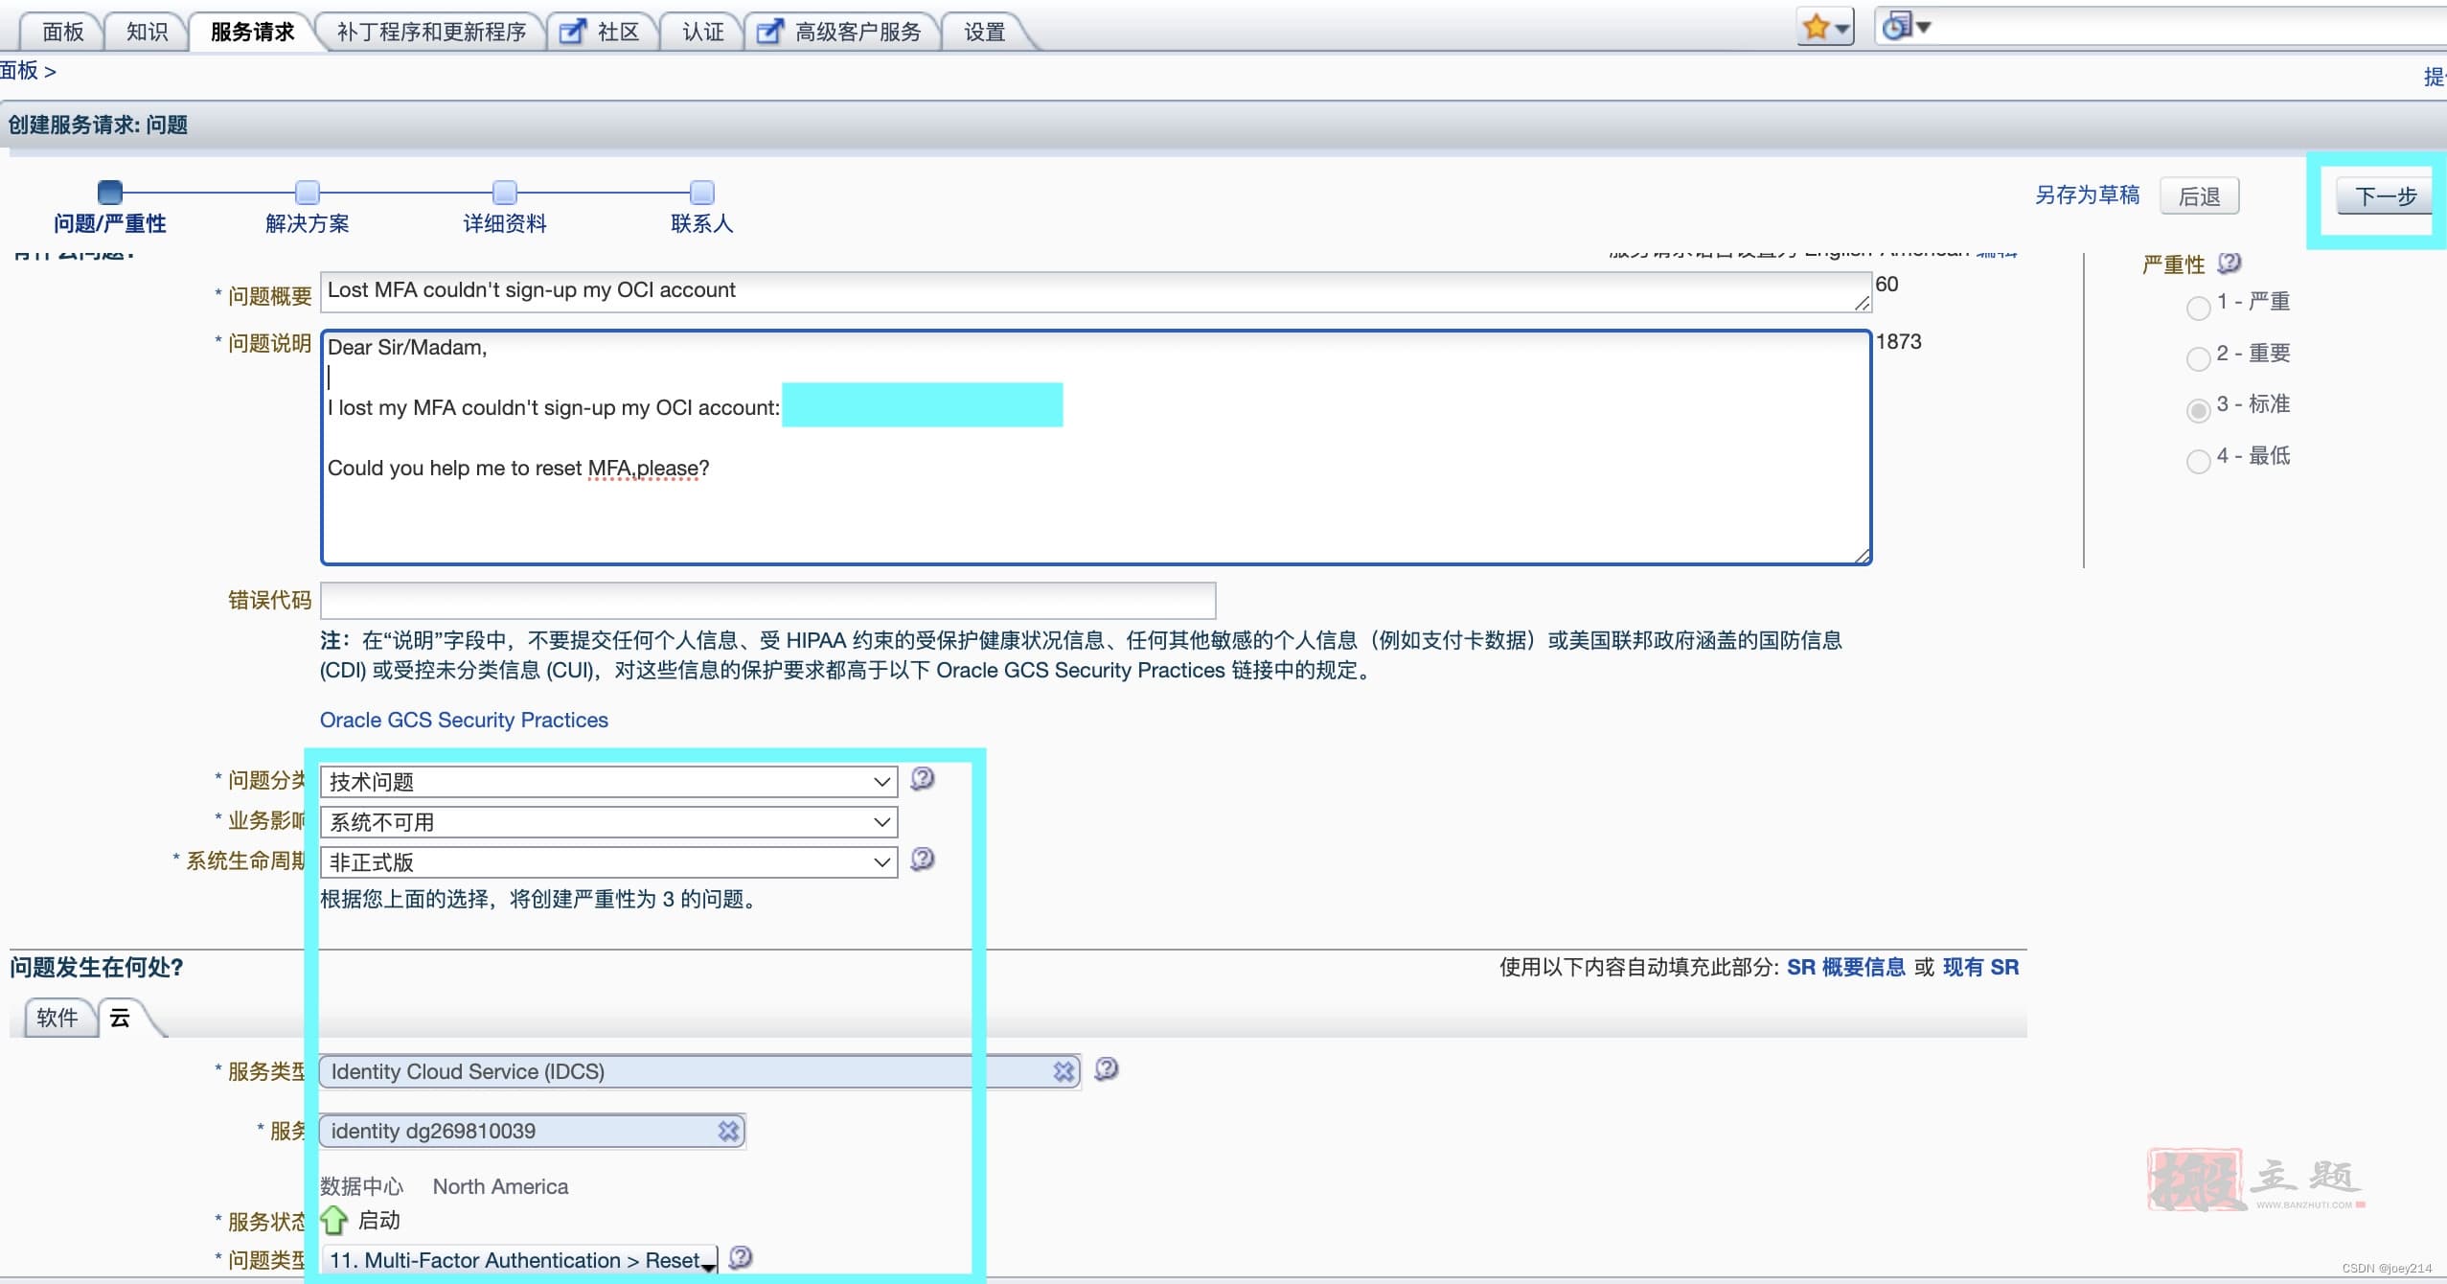Jump to the 联系人 step marker
The image size is (2447, 1284).
pyautogui.click(x=702, y=192)
